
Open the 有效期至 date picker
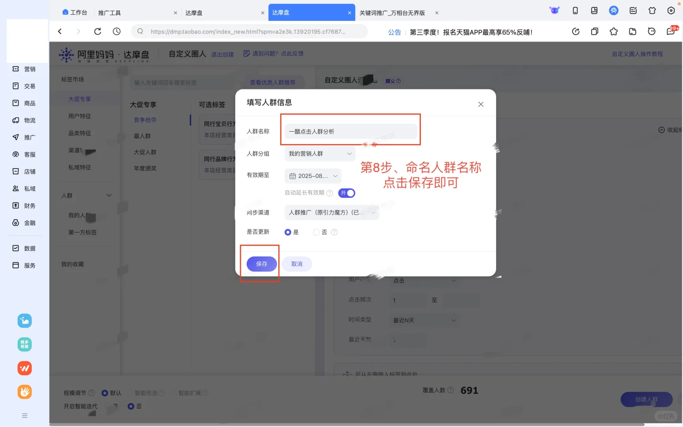tap(313, 176)
